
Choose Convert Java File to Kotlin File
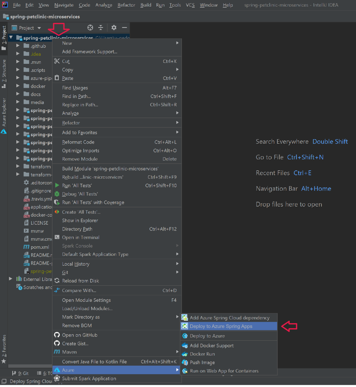[117, 361]
